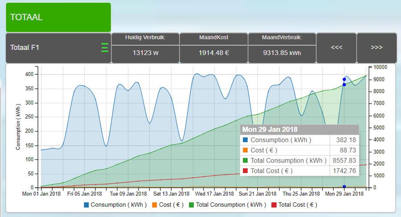401x217 pixels.
Task: Open the green hamburger menu icon
Action: coord(105,48)
